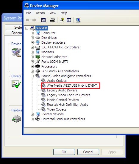Expand Universal Serial Bus controllers node
The width and height of the screenshot is (139, 164).
tap(32, 119)
